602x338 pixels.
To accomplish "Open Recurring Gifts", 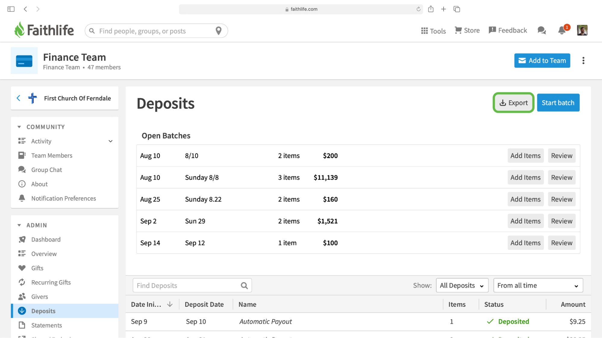I will (x=51, y=282).
